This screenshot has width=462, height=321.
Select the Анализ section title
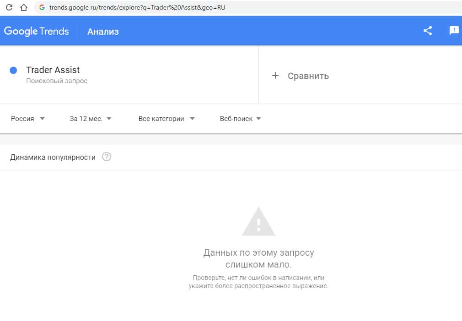click(x=103, y=32)
